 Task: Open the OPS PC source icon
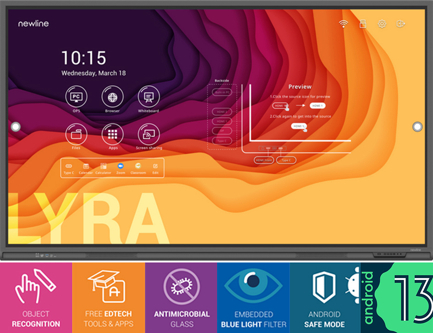tap(76, 97)
